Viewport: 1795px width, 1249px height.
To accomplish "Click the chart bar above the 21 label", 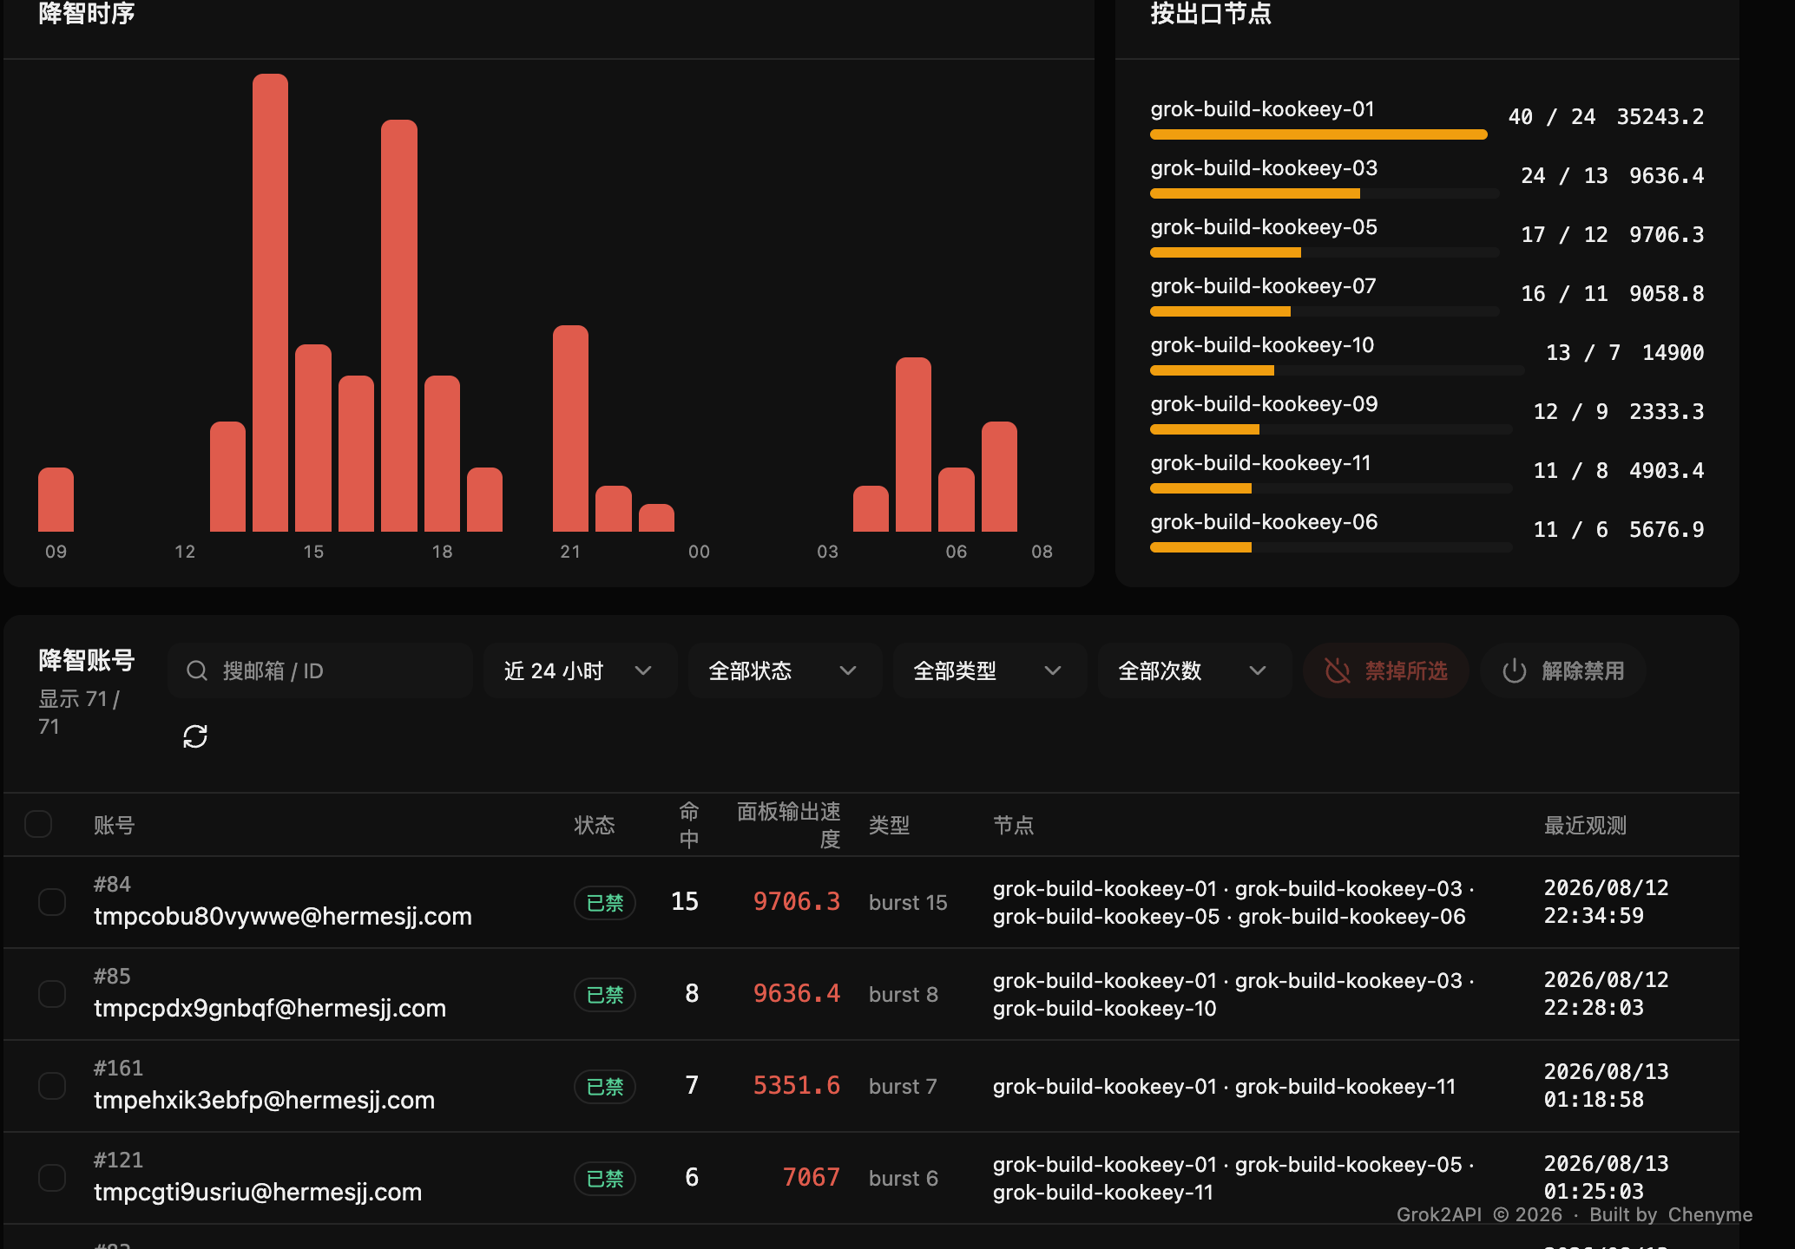I will point(570,428).
